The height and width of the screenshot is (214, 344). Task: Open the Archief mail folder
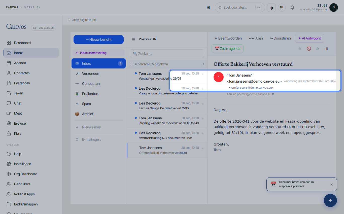click(98, 114)
